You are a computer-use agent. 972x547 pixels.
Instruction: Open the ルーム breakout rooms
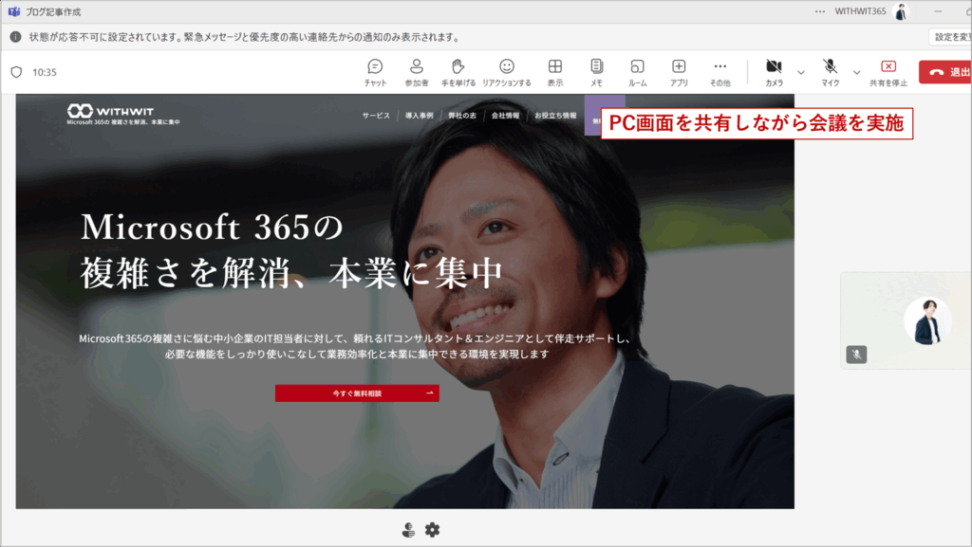(637, 72)
